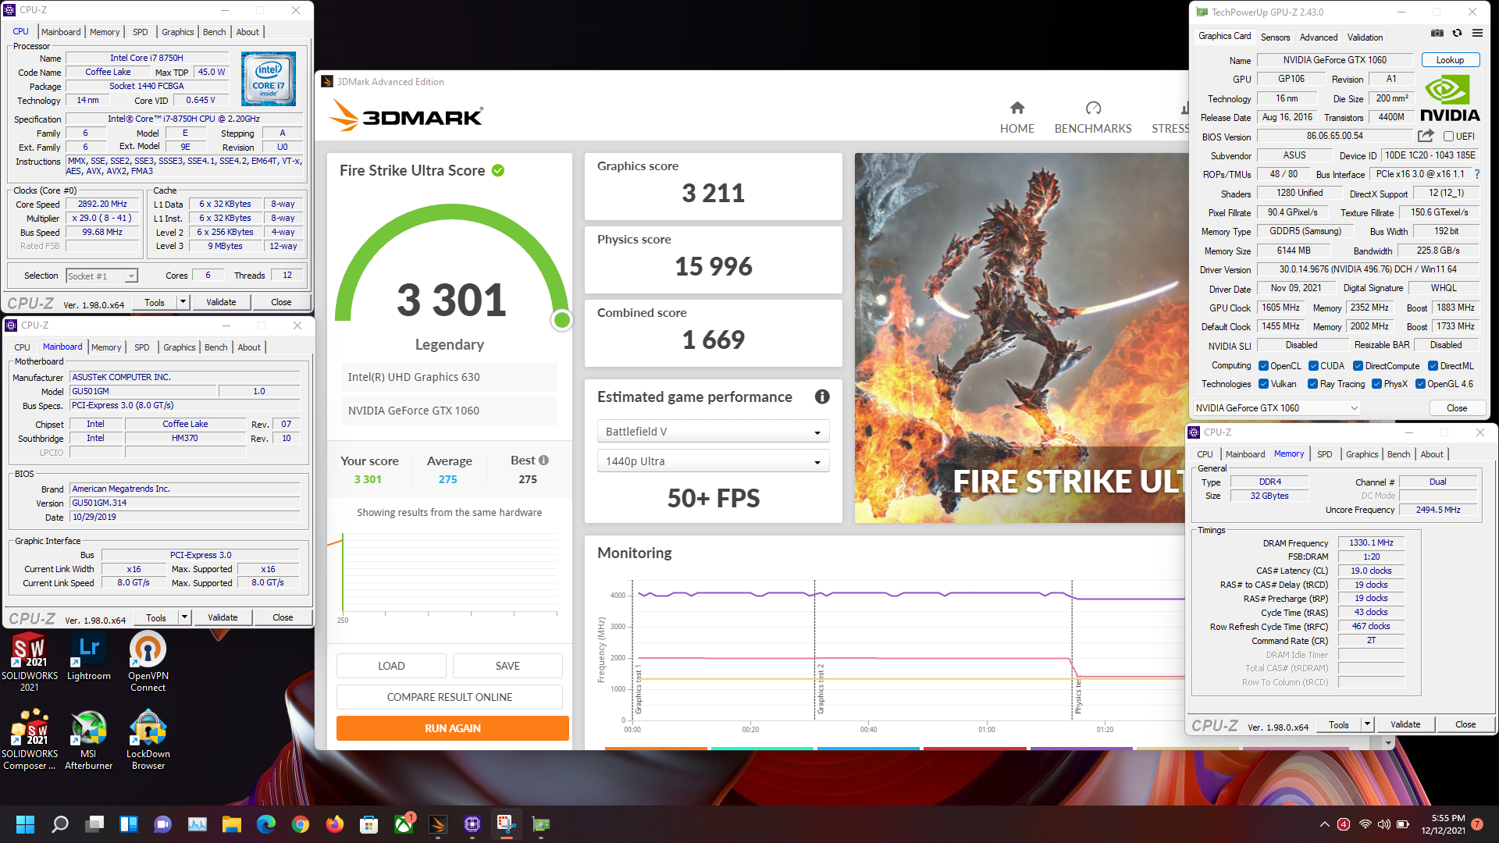Open 3DMark Benchmarks gauge icon

1093,108
